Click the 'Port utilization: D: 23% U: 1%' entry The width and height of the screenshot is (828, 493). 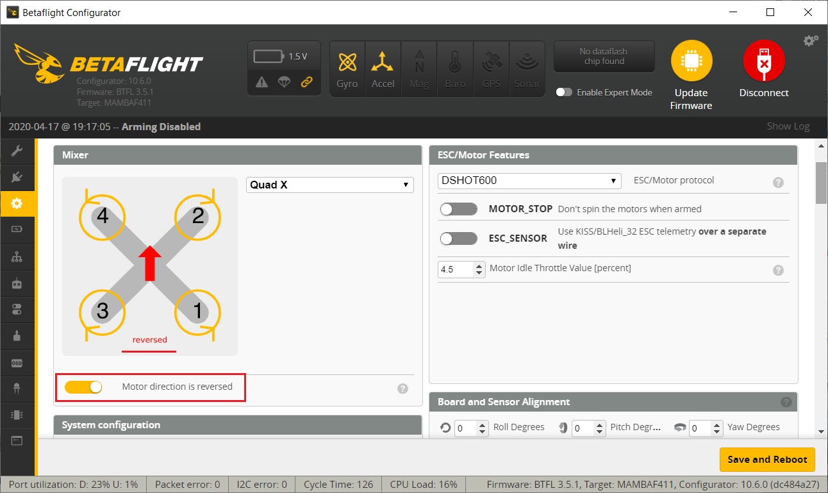[x=73, y=485]
